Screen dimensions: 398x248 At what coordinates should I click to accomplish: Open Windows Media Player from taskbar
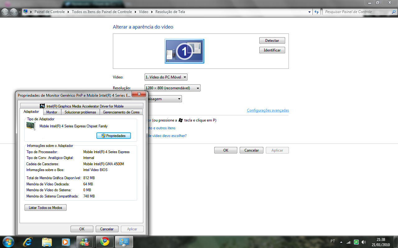pyautogui.click(x=66, y=242)
